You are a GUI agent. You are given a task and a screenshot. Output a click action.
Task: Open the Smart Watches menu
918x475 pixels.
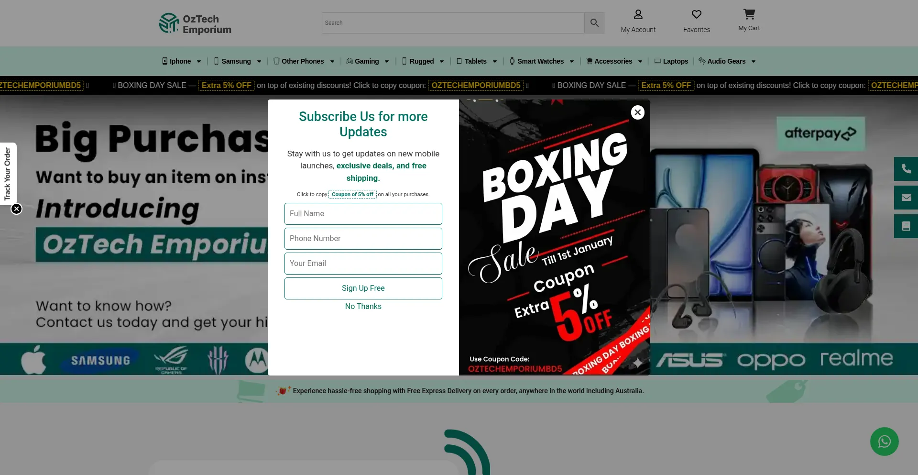[541, 61]
